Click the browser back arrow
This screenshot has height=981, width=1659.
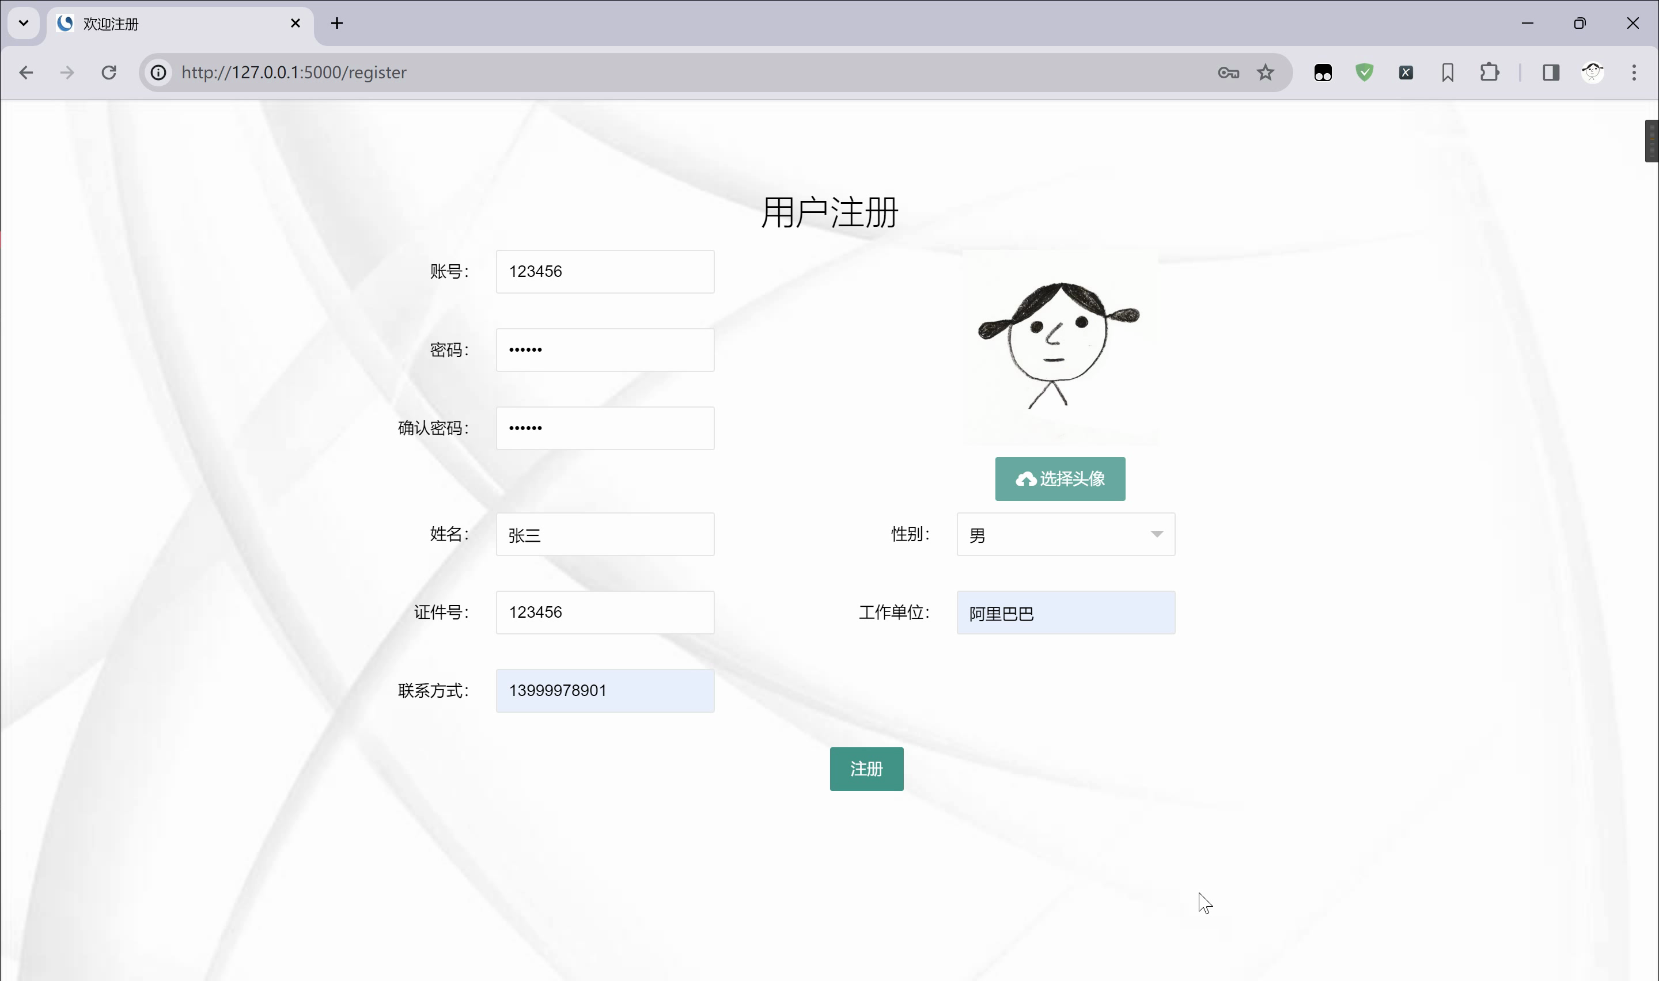point(26,73)
